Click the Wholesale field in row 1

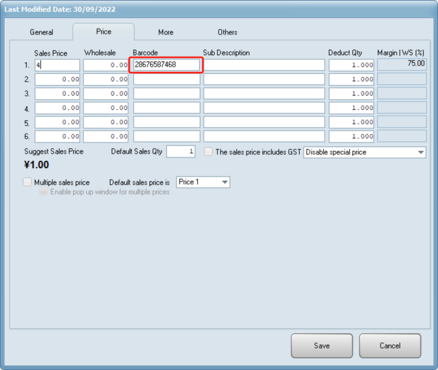tap(106, 65)
